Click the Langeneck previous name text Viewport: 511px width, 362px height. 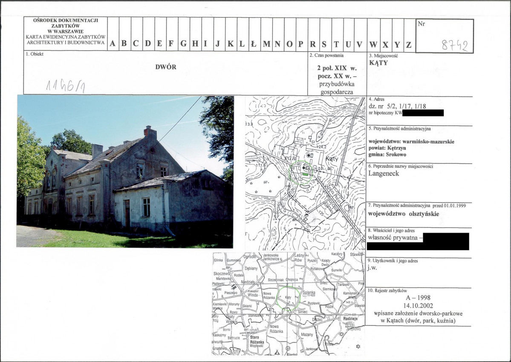[384, 173]
